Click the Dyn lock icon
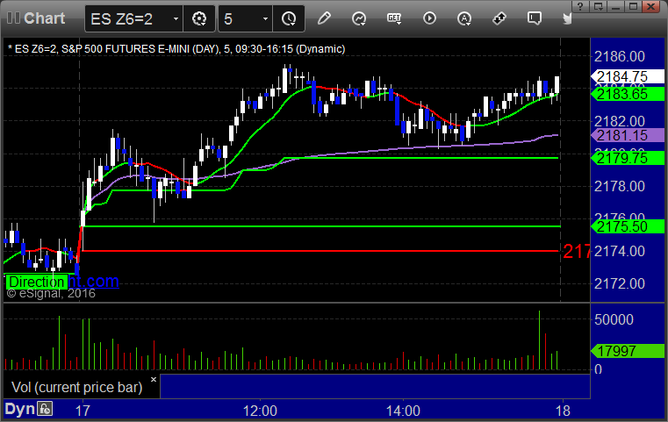This screenshot has width=668, height=422. (x=45, y=409)
